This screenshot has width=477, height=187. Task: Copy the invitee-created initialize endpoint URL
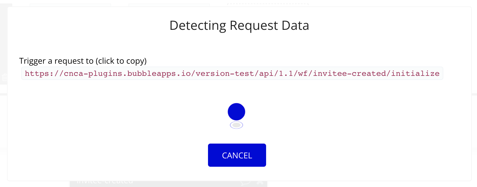coord(232,74)
